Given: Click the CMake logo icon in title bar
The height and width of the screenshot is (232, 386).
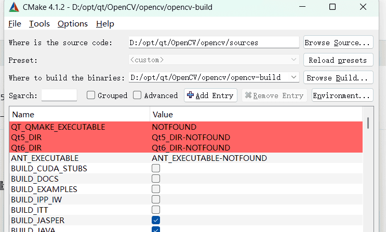Looking at the screenshot, I should pyautogui.click(x=14, y=7).
